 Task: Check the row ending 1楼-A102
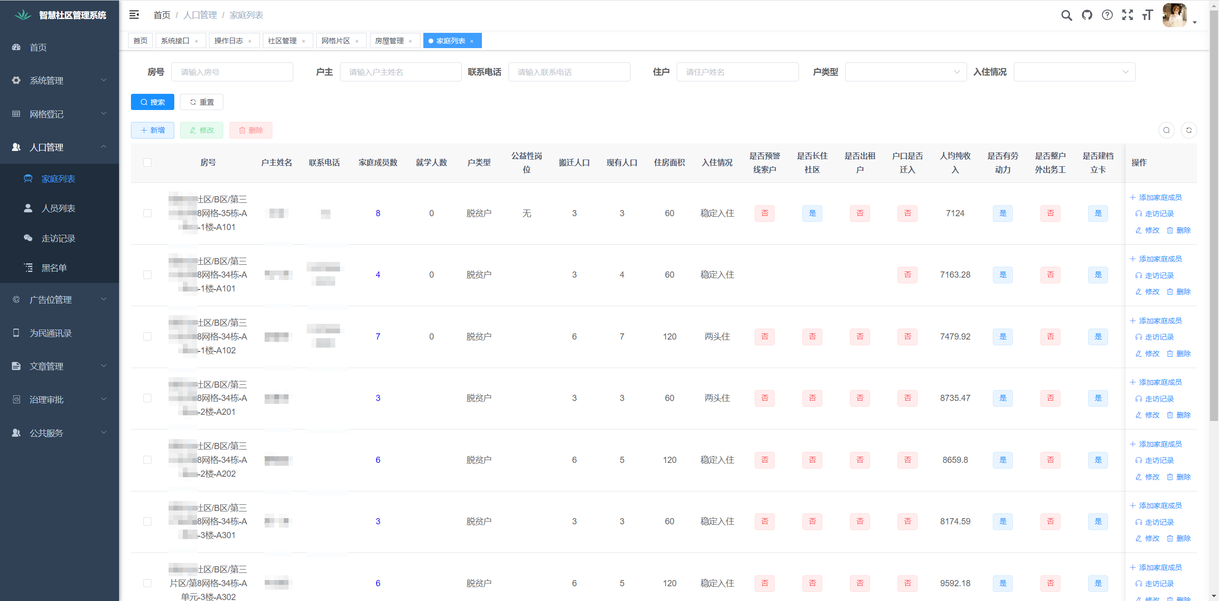148,336
